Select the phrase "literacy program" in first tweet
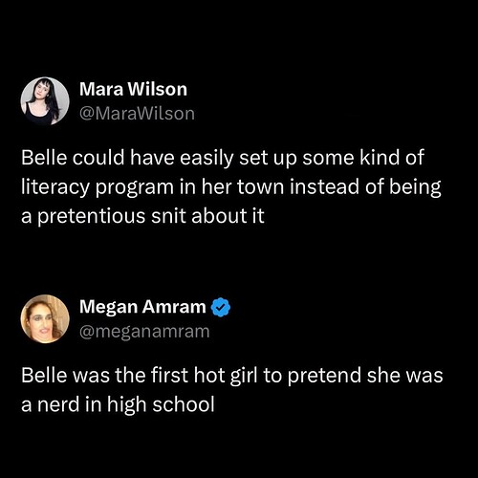The image size is (478, 478). [98, 188]
